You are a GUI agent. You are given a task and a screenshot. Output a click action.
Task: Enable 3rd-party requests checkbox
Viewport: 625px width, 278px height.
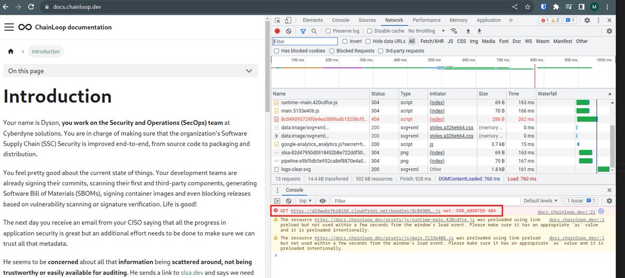380,51
